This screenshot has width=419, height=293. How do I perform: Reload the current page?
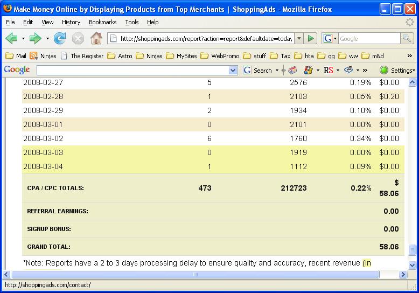click(60, 38)
